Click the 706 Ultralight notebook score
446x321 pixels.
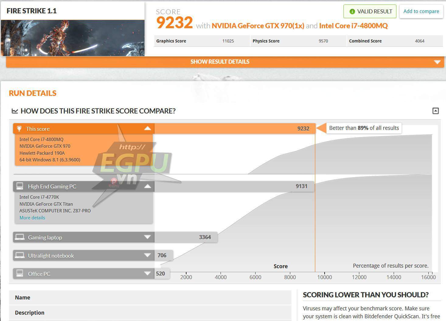point(162,255)
